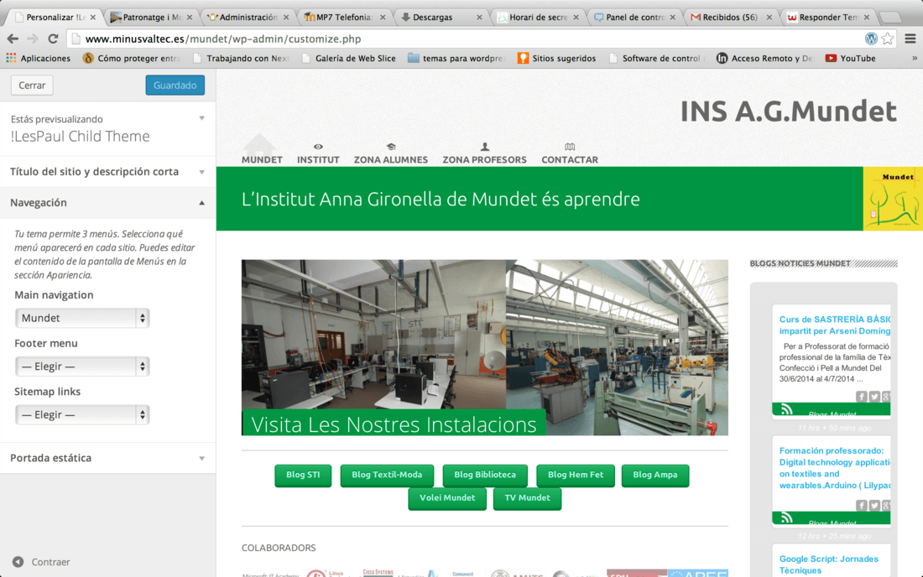The image size is (923, 577).
Task: Open the Software de control bookmark
Action: (656, 58)
